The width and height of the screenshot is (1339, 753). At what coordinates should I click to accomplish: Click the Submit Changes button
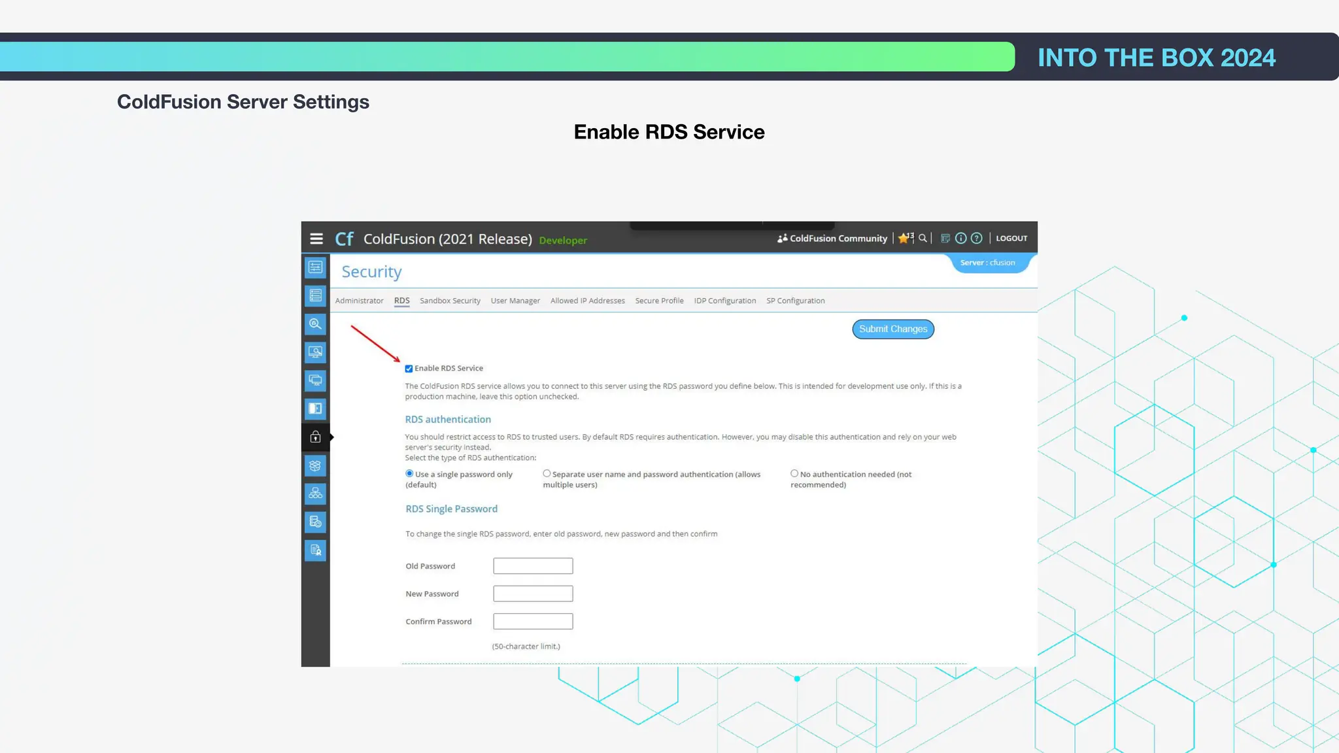[x=893, y=329]
